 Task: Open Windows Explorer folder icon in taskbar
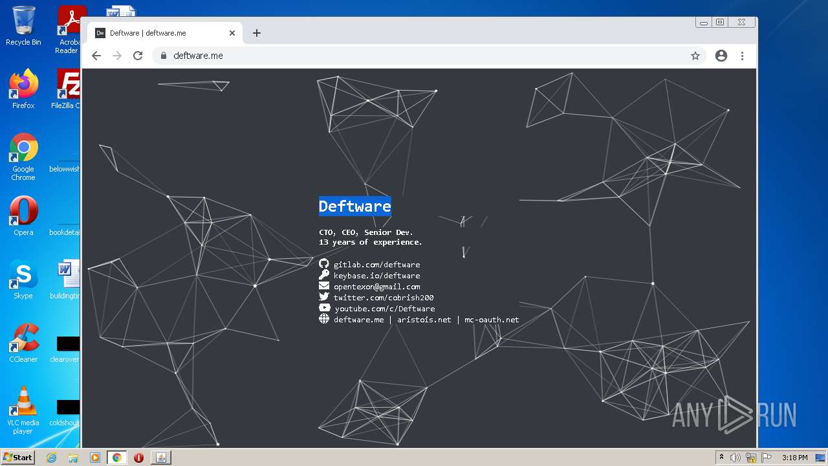[73, 458]
